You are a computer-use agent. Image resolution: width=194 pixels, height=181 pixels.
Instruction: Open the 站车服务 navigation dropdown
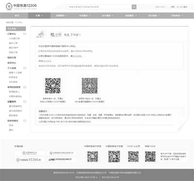[108, 16]
